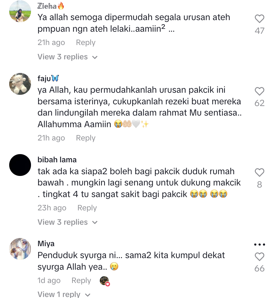Viewport: 280px width, 298px height.
Task: Expand View 3 replies under Zieha's comment
Action: [x=67, y=57]
